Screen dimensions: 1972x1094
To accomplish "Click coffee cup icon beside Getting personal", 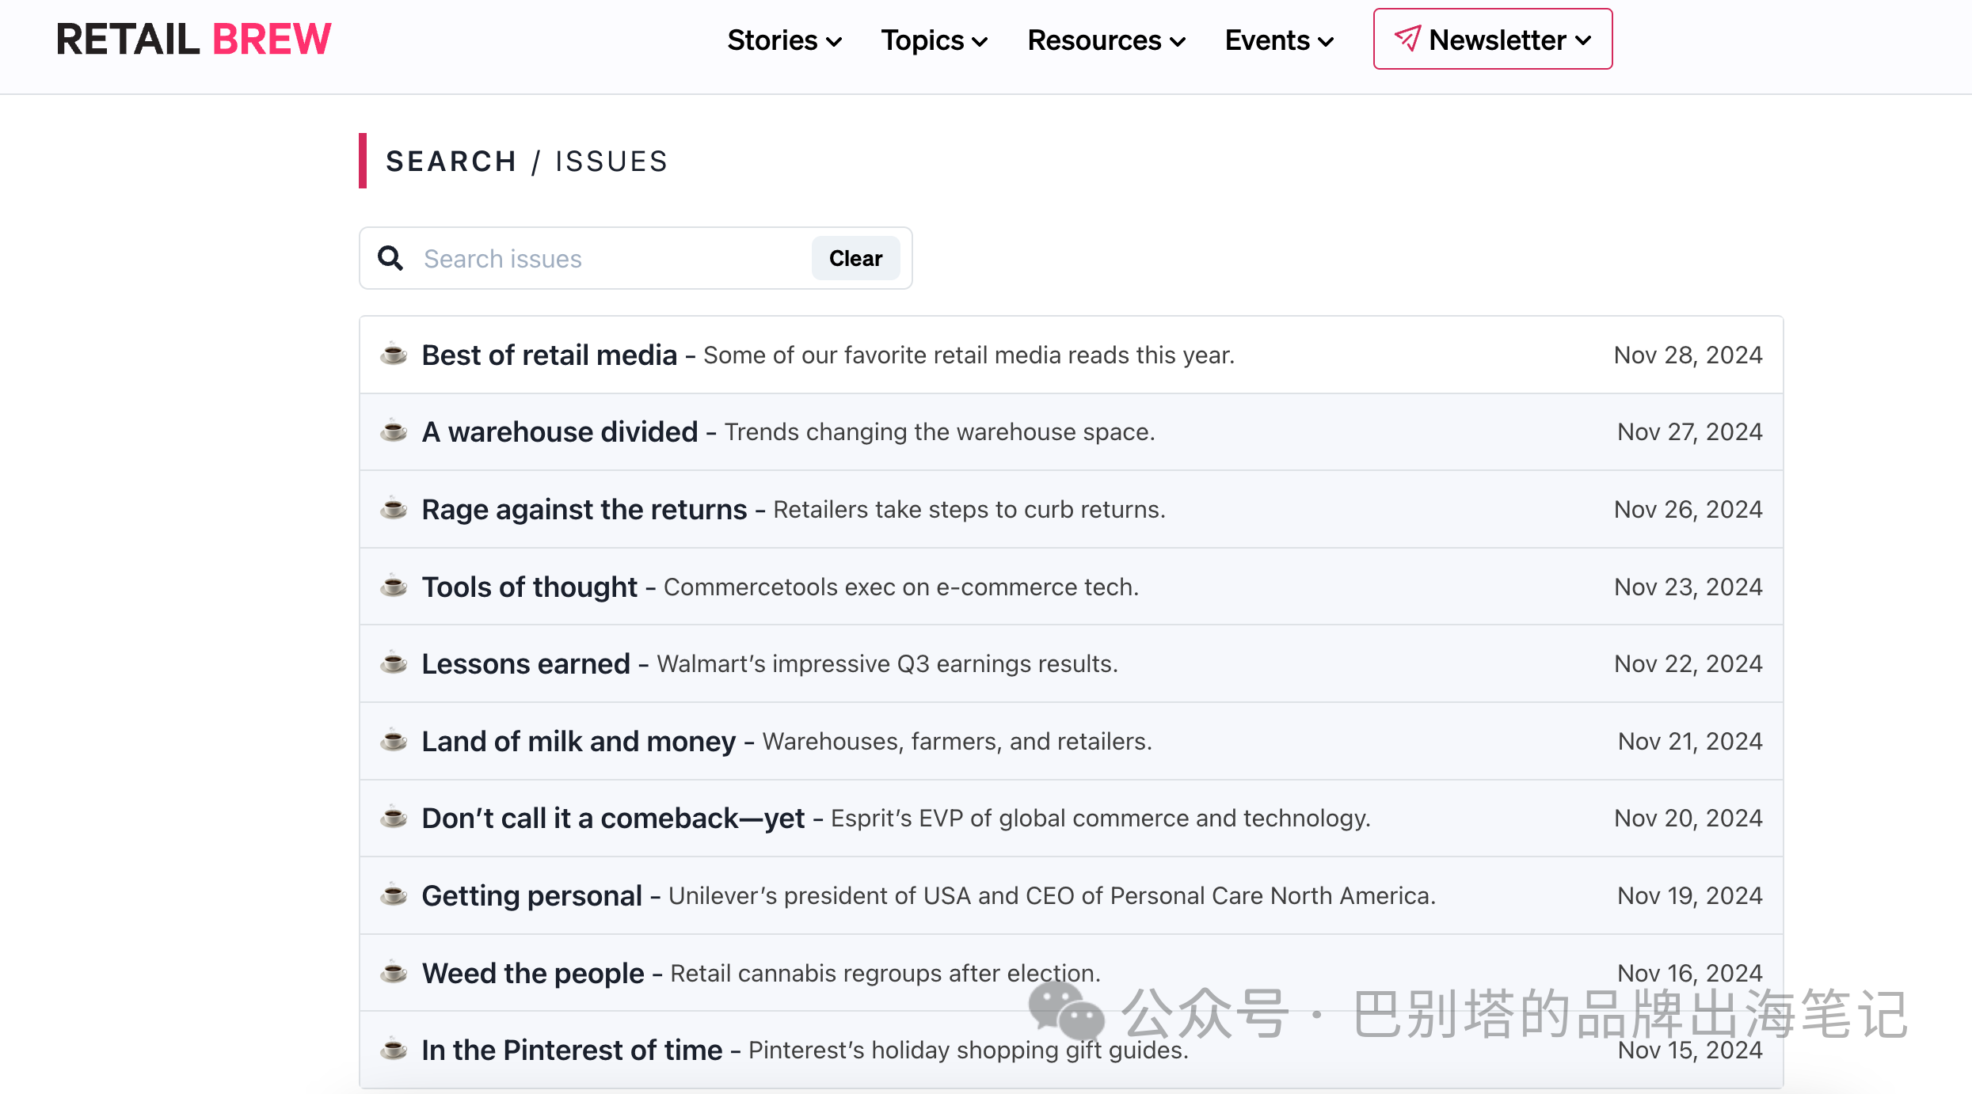I will point(394,895).
